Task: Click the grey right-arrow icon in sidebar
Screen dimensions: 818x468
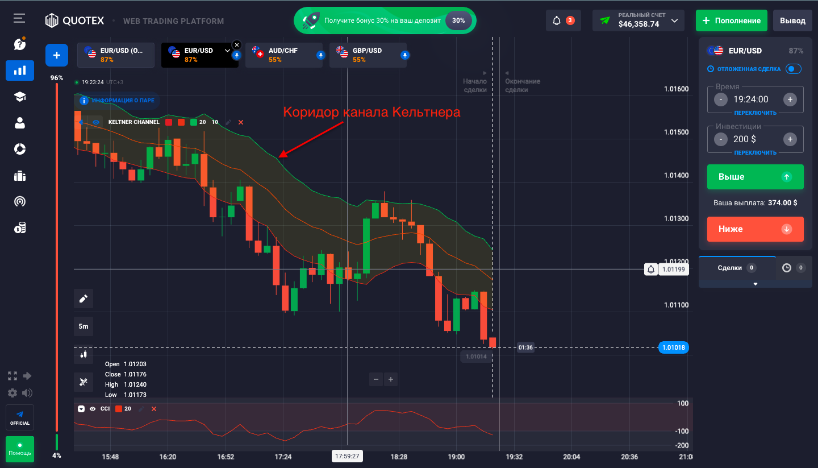Action: click(27, 376)
